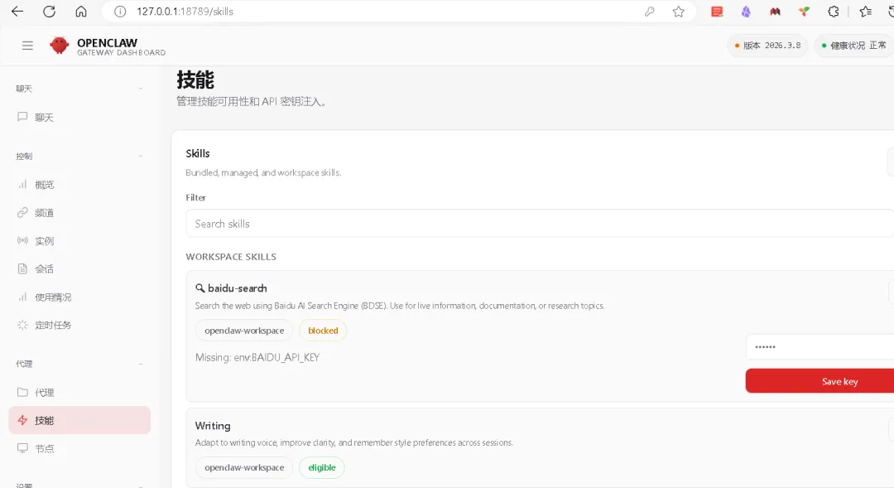
Task: Click the 健康状况 正常 status pill
Action: (853, 46)
